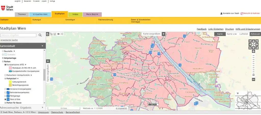Open the Mein Bezirk tab
This screenshot has width=261, height=115.
[x=92, y=15]
